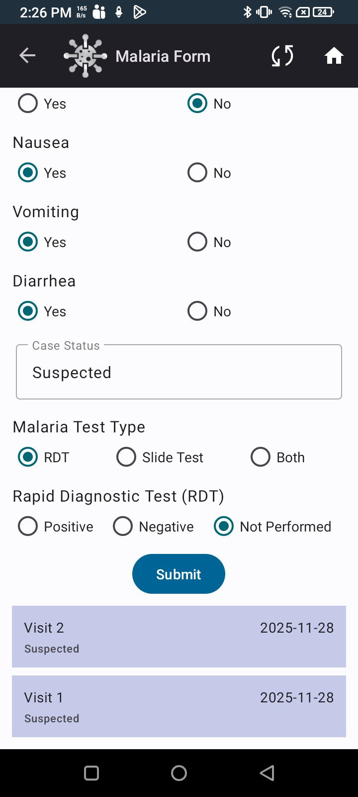The image size is (358, 797).
Task: Open the Case Status field
Action: [x=179, y=372]
